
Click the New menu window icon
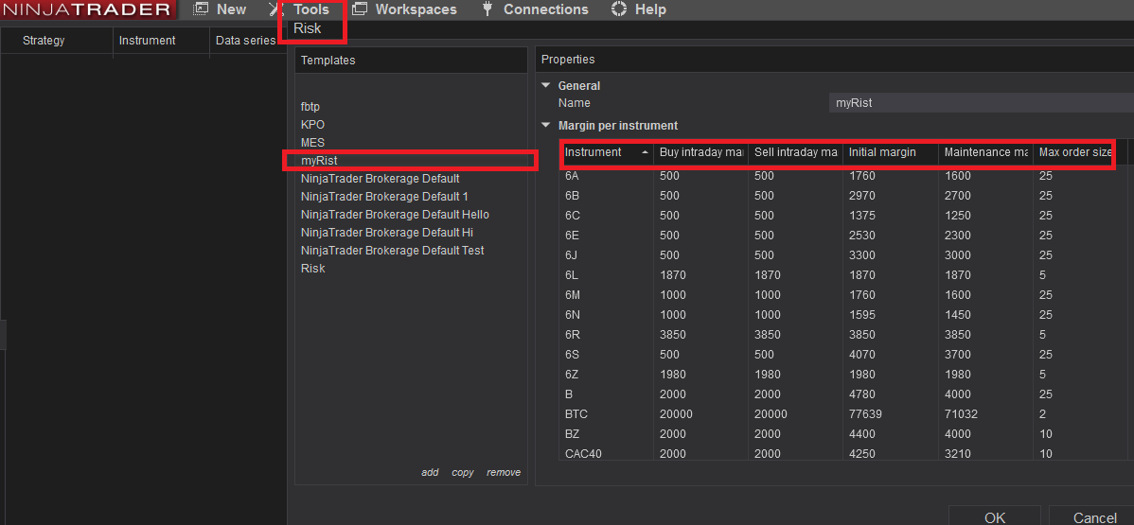pyautogui.click(x=201, y=9)
